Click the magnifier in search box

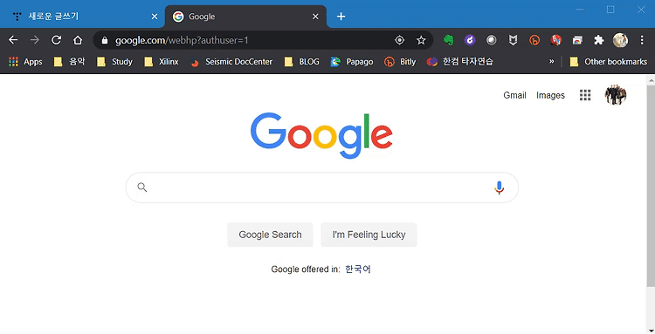(142, 187)
